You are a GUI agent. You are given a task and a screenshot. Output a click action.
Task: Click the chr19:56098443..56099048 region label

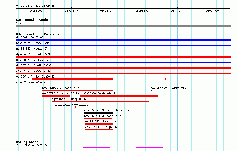coord(35,6)
